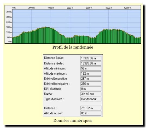Click the 8000 m mark on distance axis
The width and height of the screenshot is (146, 128).
pos(89,8)
